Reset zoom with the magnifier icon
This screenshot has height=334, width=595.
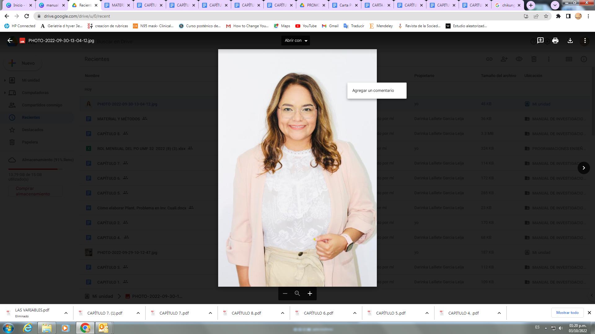coord(297,293)
